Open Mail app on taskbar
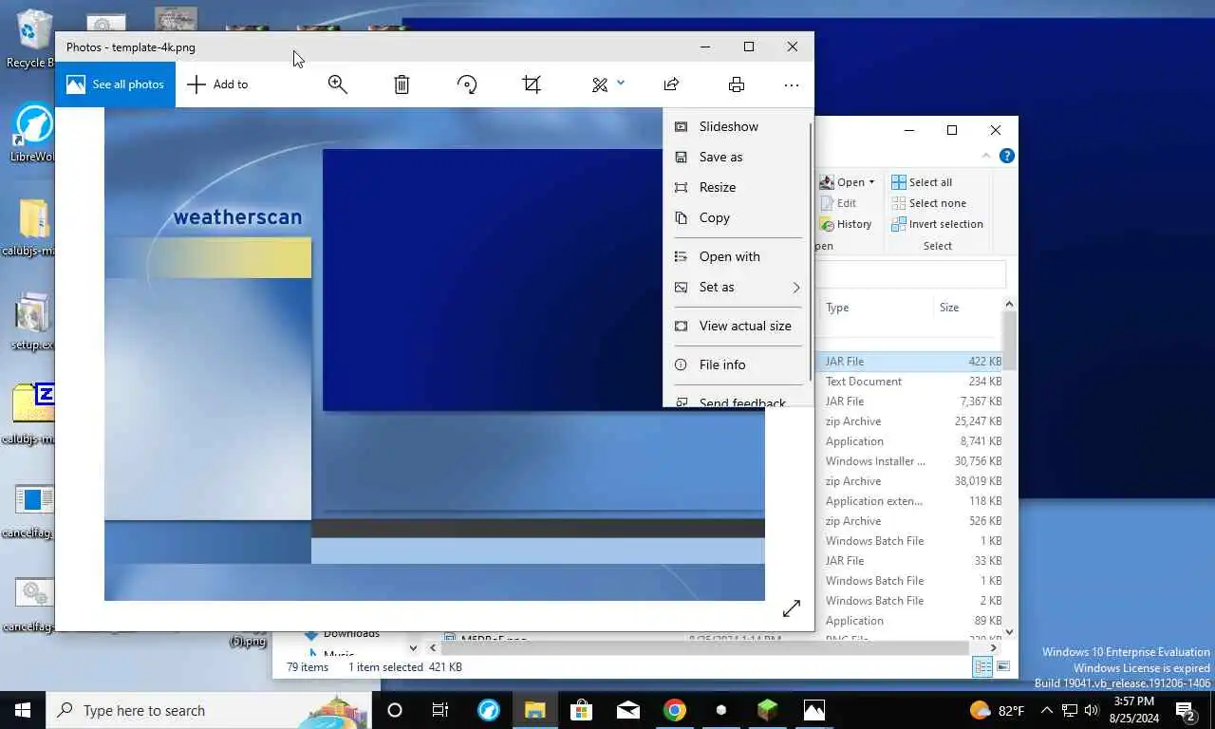Image resolution: width=1215 pixels, height=729 pixels. pos(627,710)
